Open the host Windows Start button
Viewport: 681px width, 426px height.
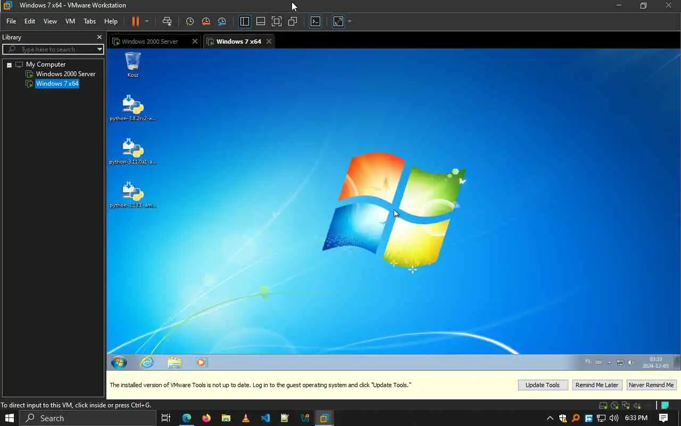pyautogui.click(x=9, y=418)
